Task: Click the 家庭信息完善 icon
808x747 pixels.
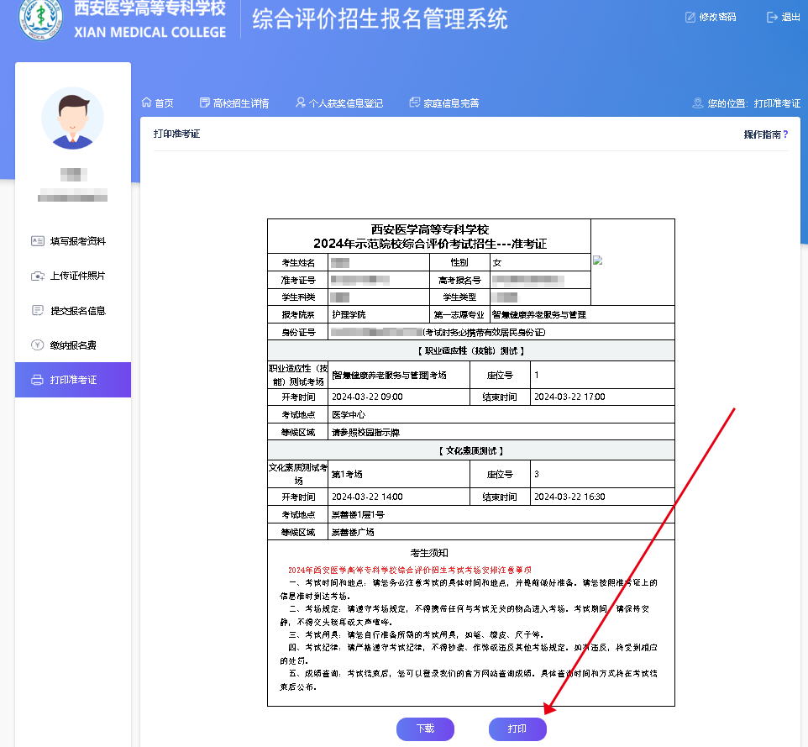Action: (414, 103)
